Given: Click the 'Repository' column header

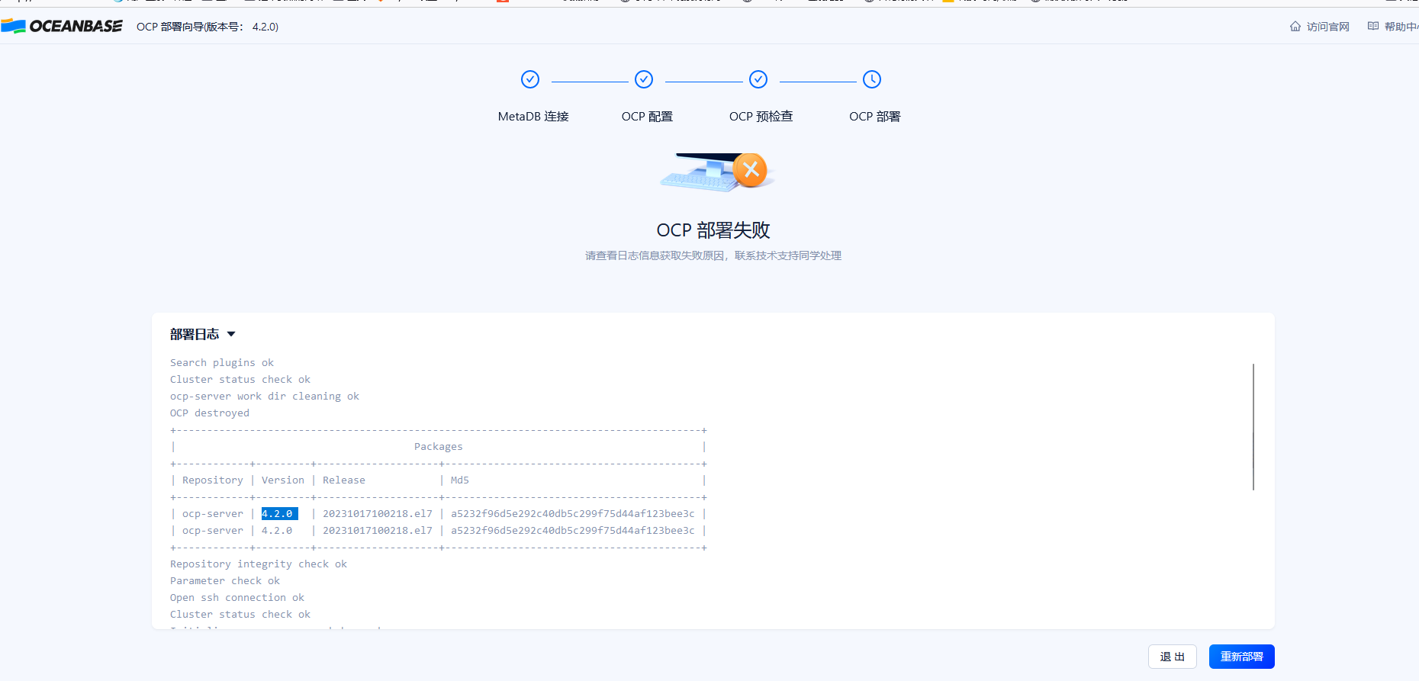Looking at the screenshot, I should click(213, 480).
